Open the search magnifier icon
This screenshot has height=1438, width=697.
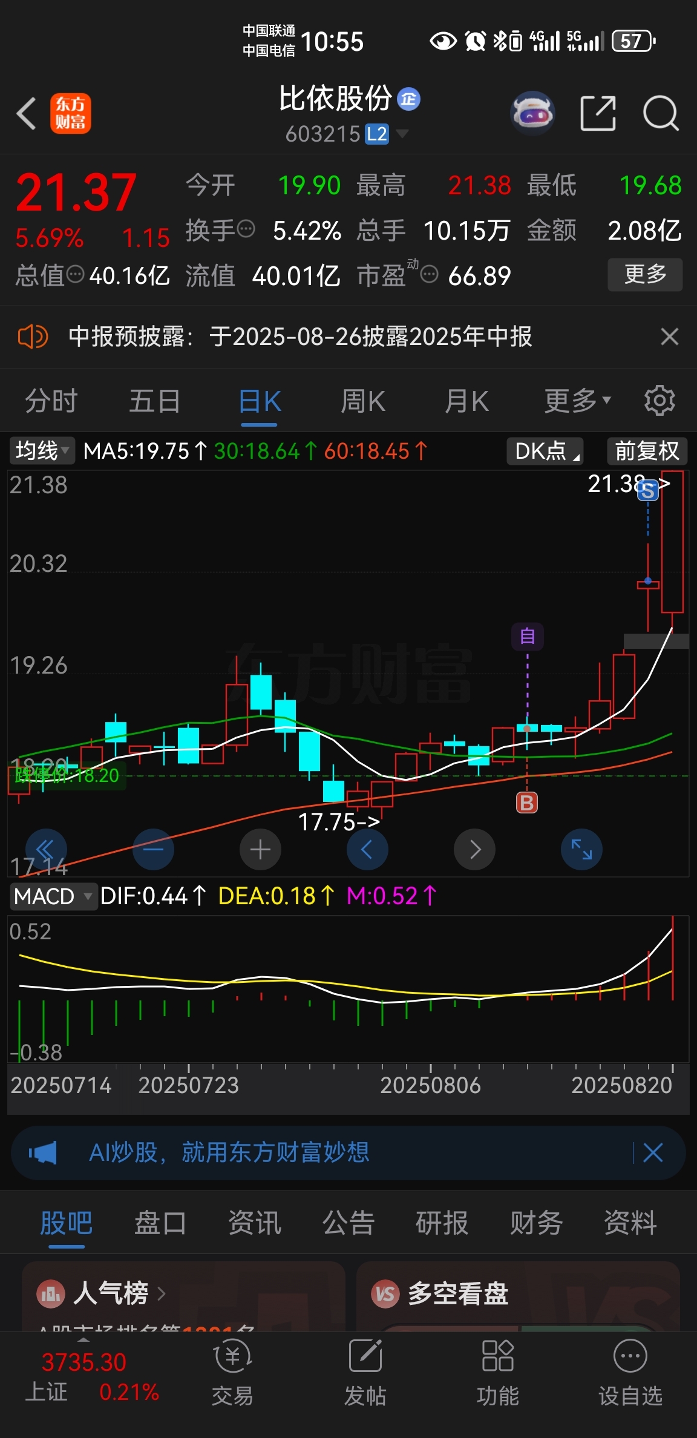pyautogui.click(x=661, y=113)
